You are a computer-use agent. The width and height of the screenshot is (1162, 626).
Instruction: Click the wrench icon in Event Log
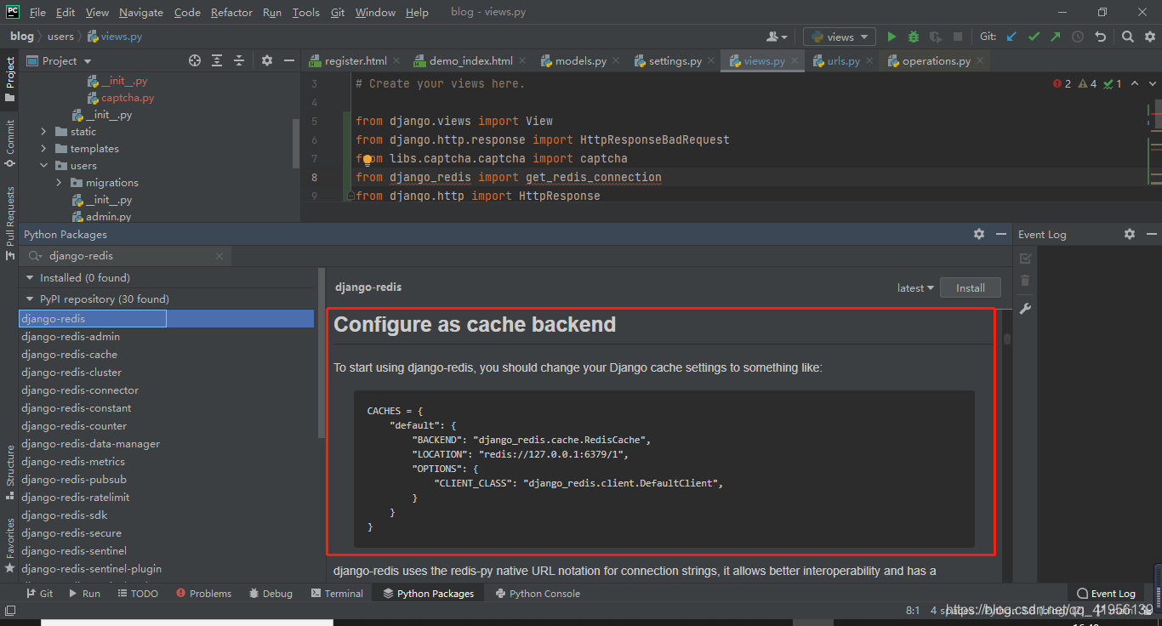coord(1025,309)
